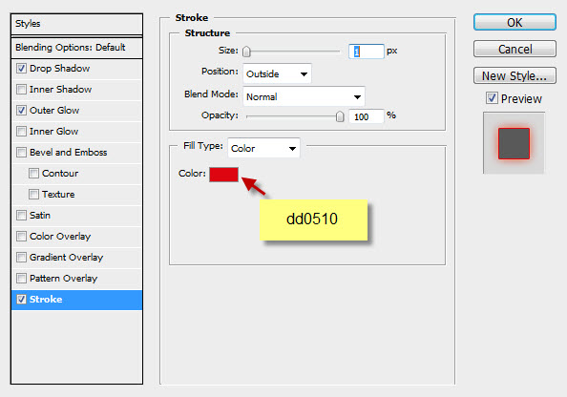Select the Pattern Overlay style label
The height and width of the screenshot is (397, 567).
click(63, 278)
